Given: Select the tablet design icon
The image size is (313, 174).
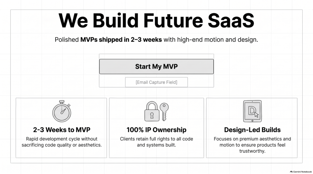Looking at the screenshot, I should (252, 111).
